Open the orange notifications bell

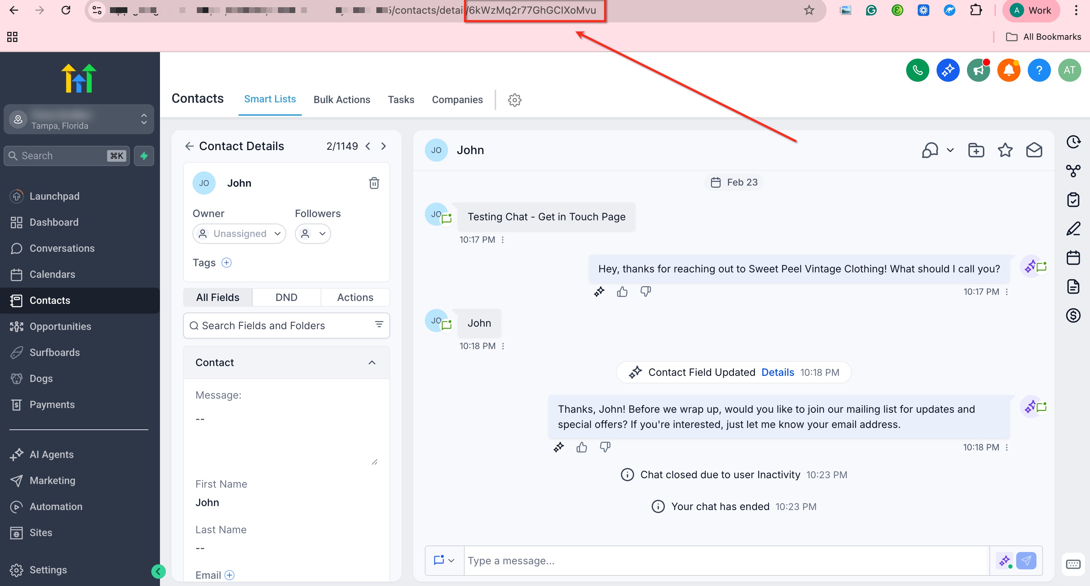[x=1008, y=70]
